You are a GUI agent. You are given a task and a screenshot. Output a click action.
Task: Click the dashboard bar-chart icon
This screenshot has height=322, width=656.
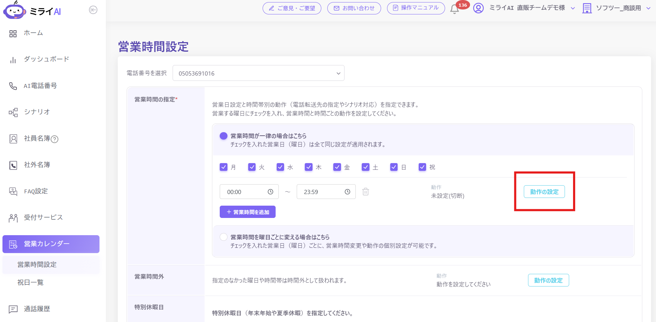tap(13, 60)
